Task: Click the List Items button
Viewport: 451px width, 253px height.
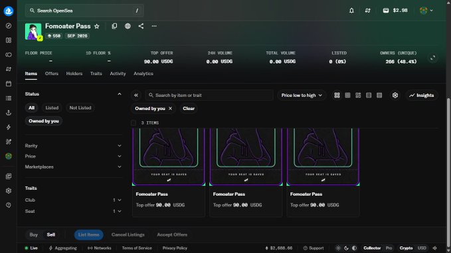Action: point(89,234)
